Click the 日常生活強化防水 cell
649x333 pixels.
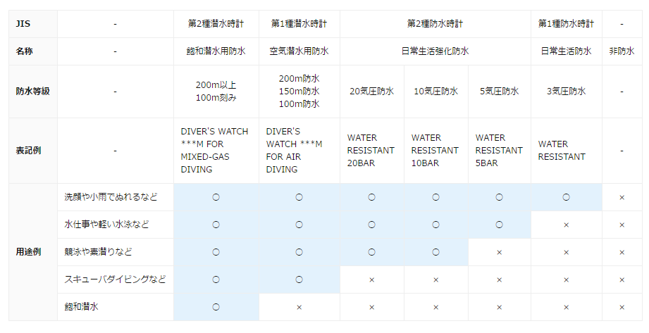click(435, 51)
